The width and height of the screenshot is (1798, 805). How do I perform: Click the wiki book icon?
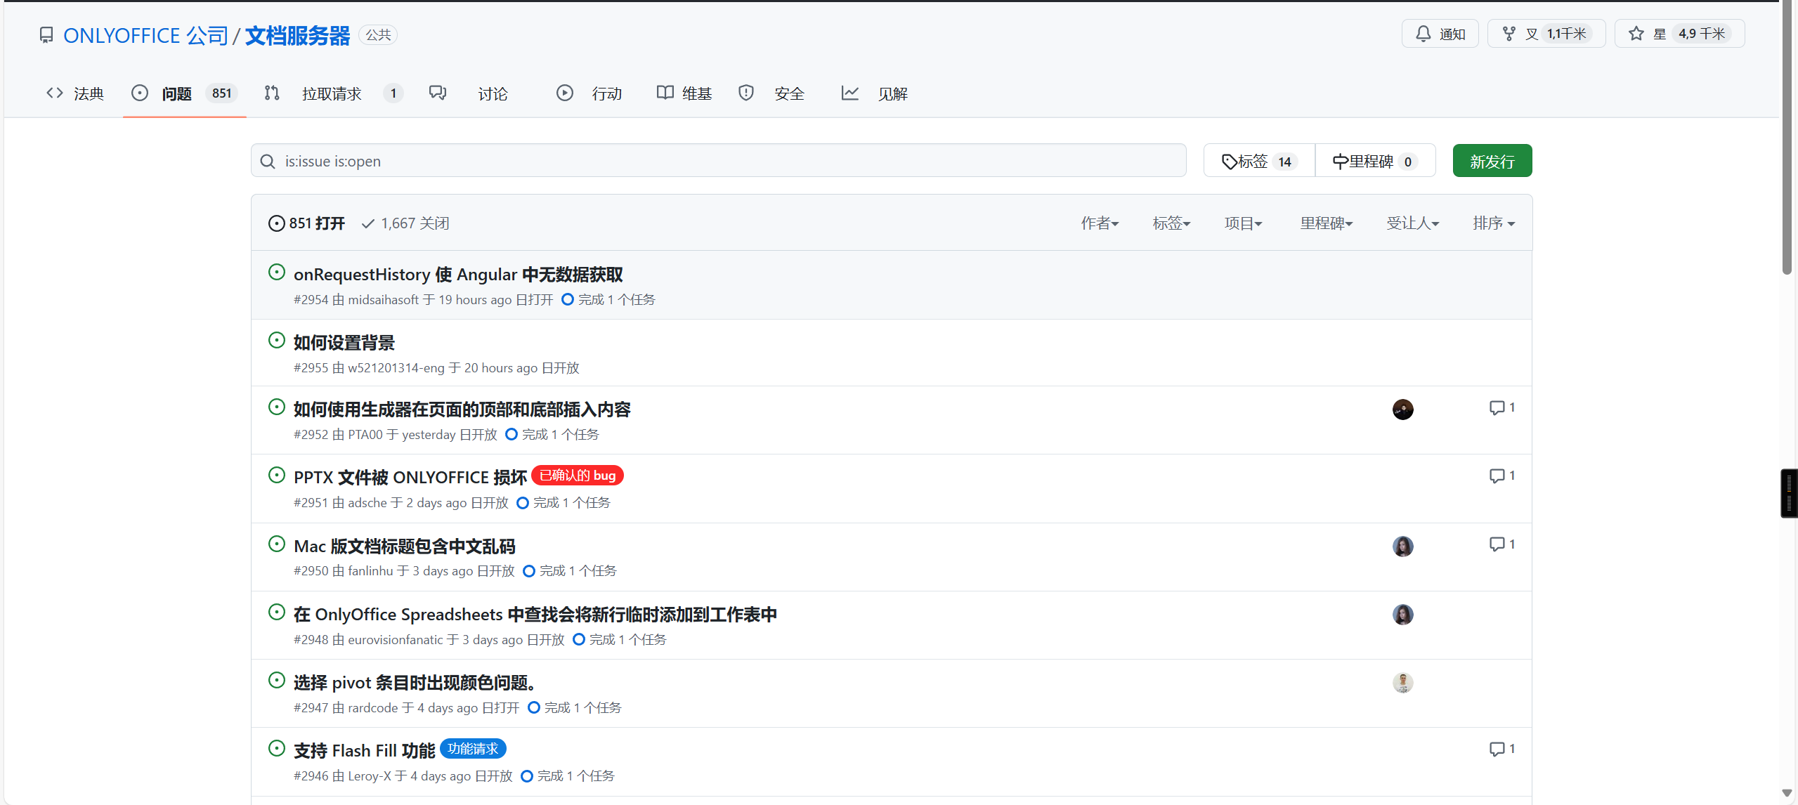665,93
